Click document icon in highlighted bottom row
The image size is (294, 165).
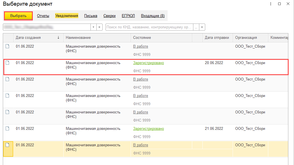point(8,145)
